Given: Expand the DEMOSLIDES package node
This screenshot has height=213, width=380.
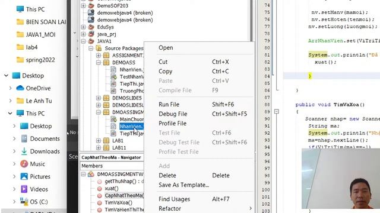Looking at the screenshot, I should 99,98.
